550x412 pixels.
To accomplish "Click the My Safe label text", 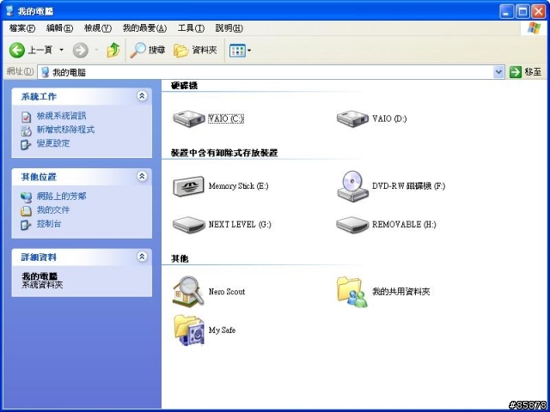I will click(222, 330).
